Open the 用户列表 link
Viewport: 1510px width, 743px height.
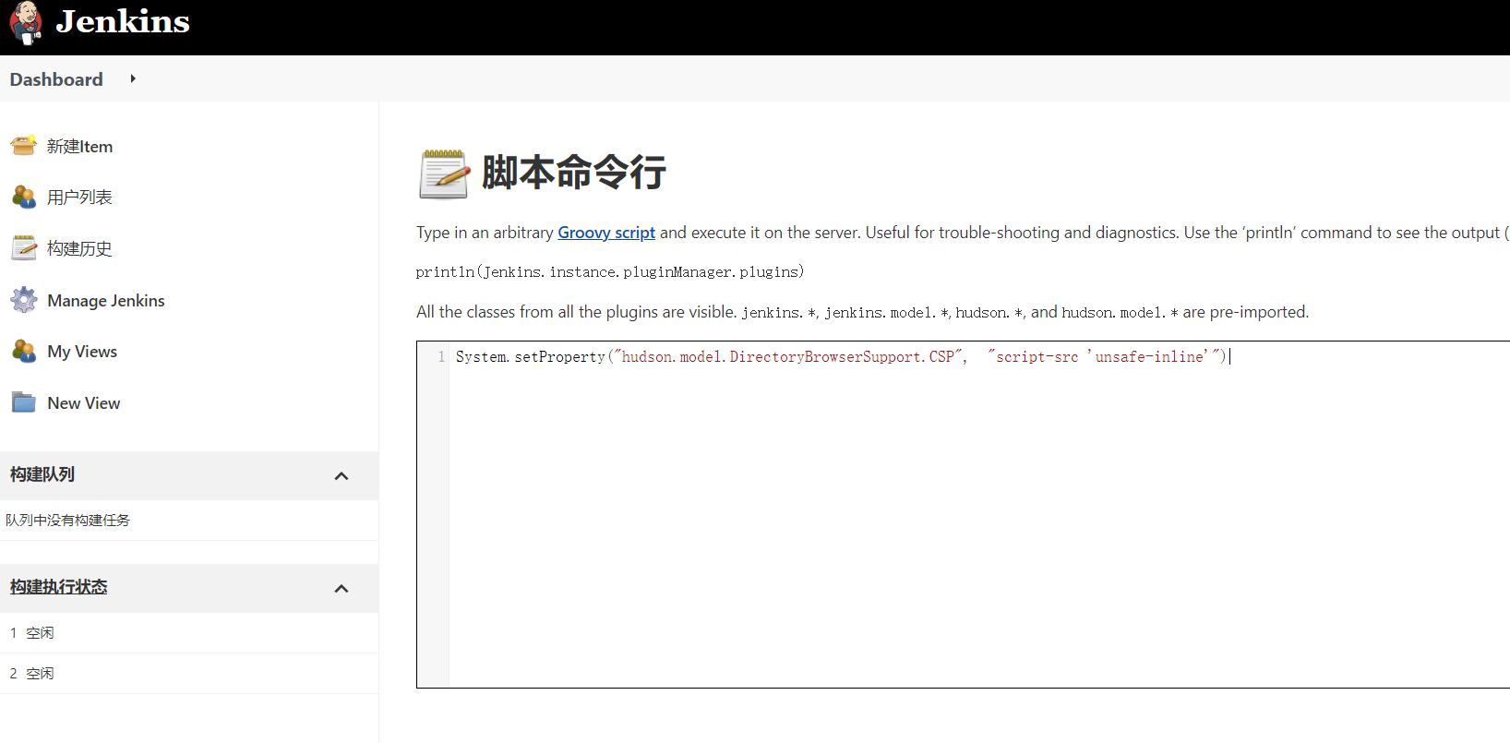(79, 198)
